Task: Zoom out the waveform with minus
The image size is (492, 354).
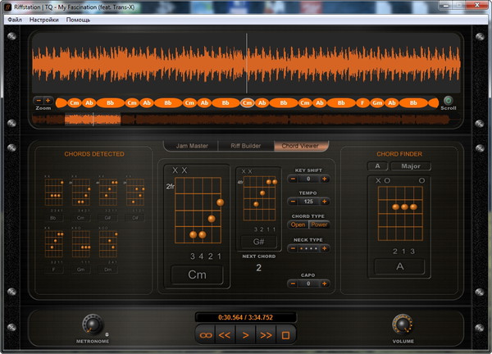Action: click(38, 100)
